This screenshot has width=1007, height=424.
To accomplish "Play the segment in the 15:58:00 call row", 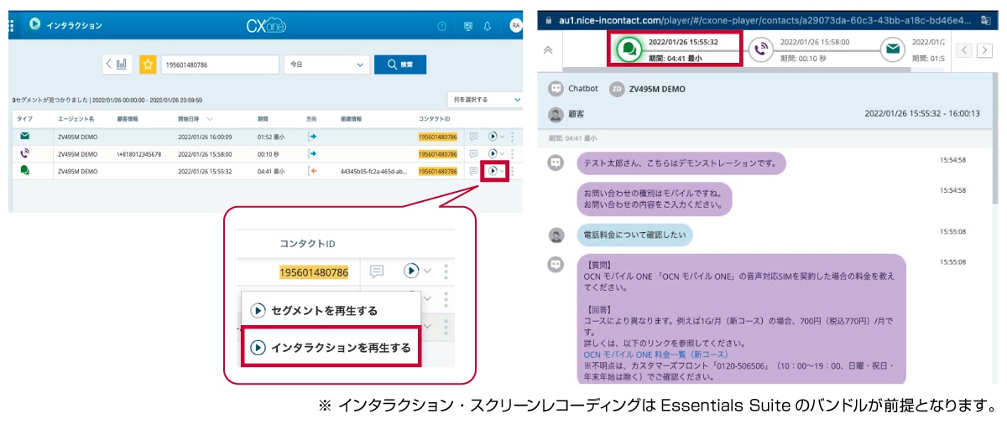I will [x=492, y=153].
